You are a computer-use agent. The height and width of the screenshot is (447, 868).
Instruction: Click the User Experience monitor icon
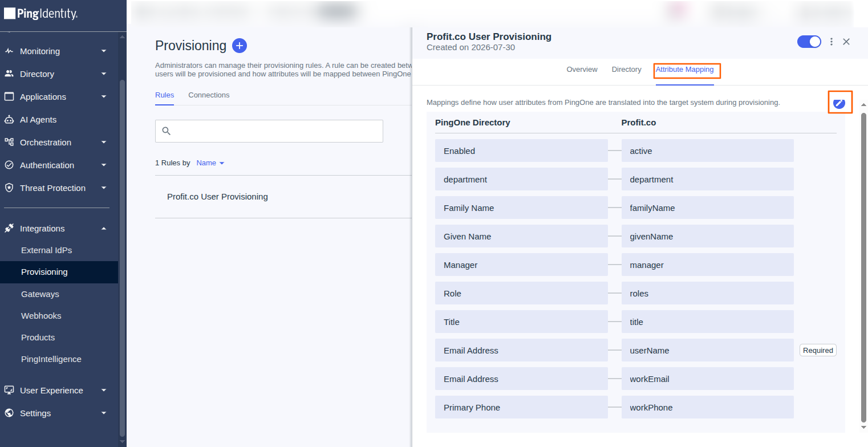9,390
